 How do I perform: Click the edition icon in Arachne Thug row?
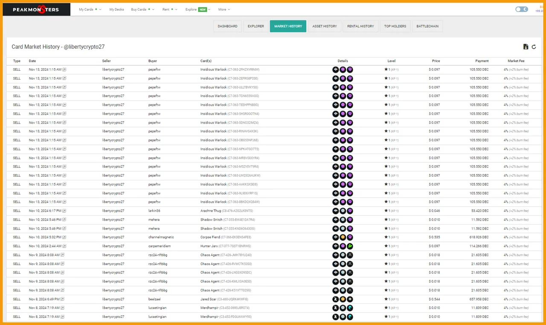336,211
